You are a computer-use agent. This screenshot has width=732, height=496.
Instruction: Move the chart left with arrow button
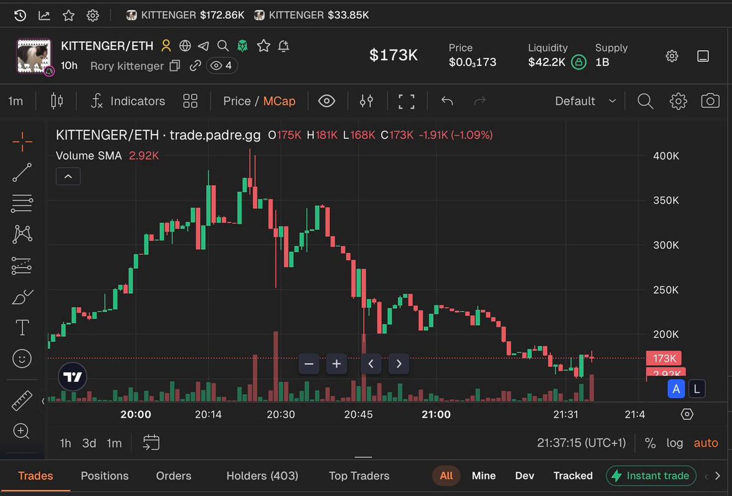pyautogui.click(x=371, y=364)
